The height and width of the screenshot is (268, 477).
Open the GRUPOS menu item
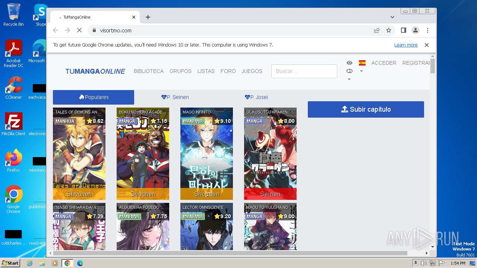180,71
